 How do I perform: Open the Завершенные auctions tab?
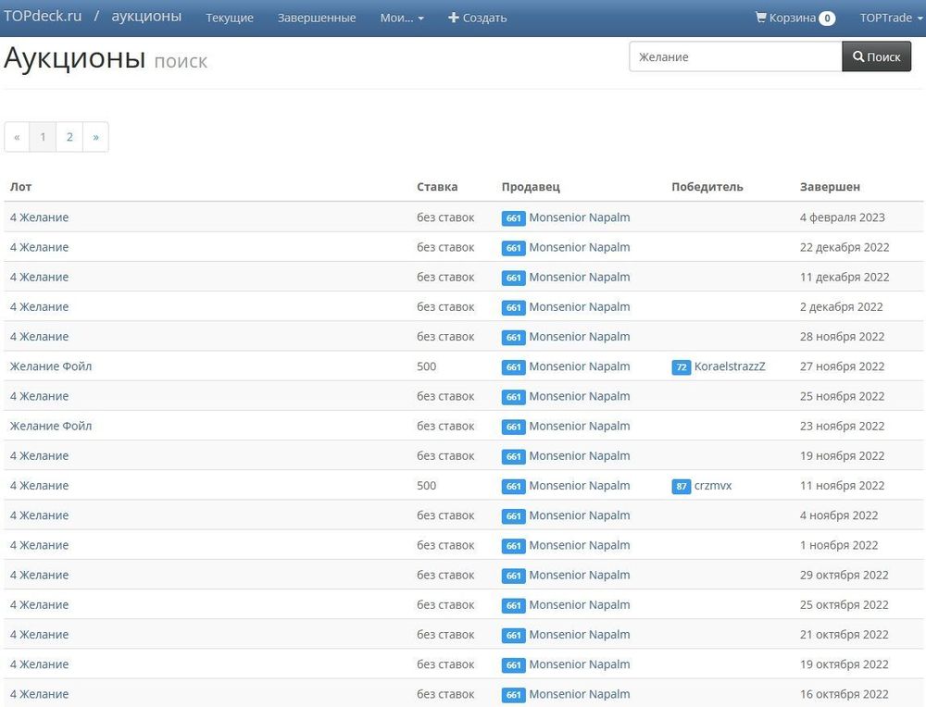[x=317, y=18]
